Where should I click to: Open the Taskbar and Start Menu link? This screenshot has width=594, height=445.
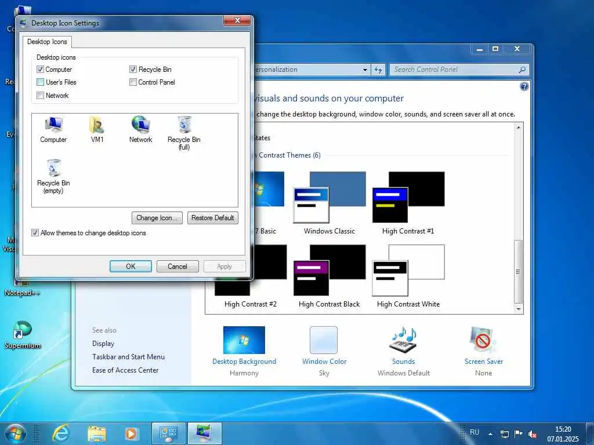coord(128,357)
